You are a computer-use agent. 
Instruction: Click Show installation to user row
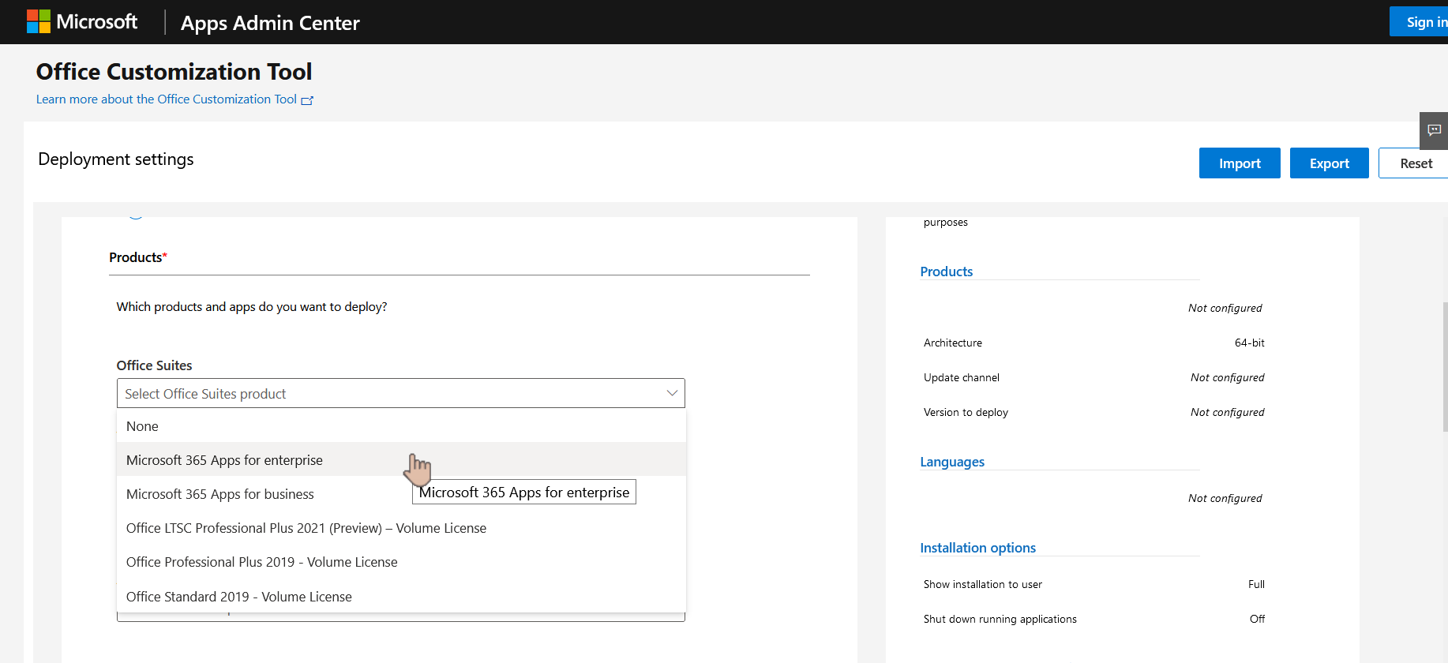[1094, 584]
